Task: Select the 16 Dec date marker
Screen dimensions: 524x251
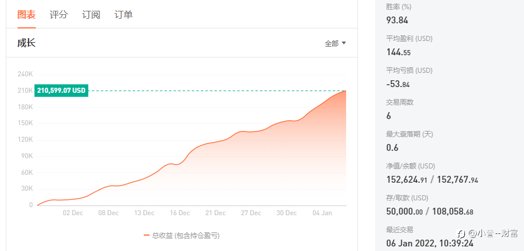Action: (x=180, y=213)
